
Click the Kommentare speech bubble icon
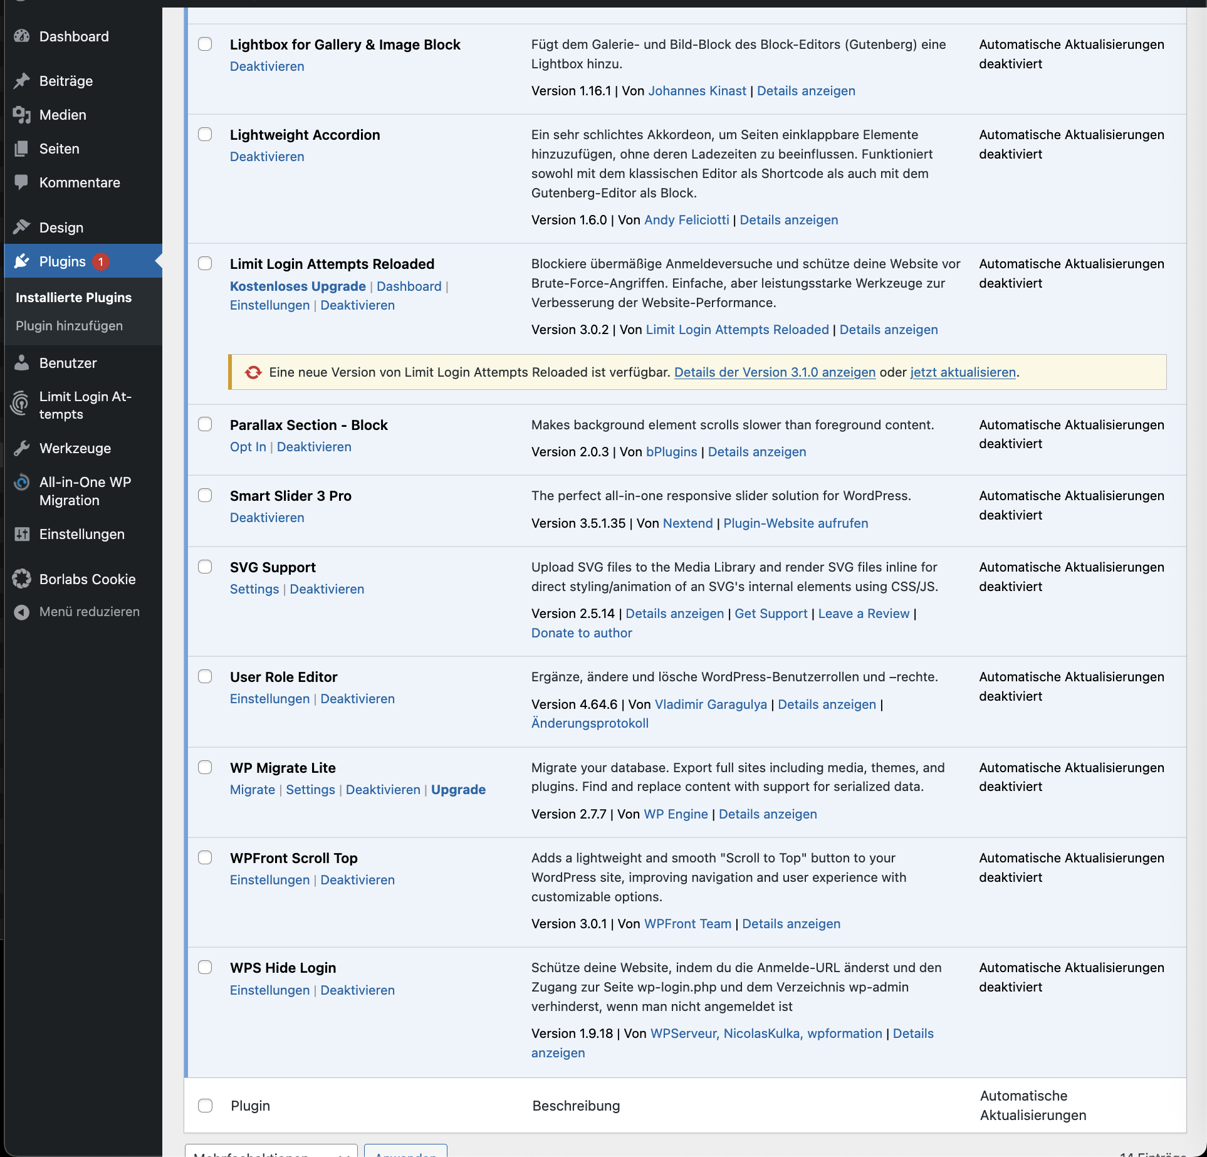pyautogui.click(x=22, y=182)
